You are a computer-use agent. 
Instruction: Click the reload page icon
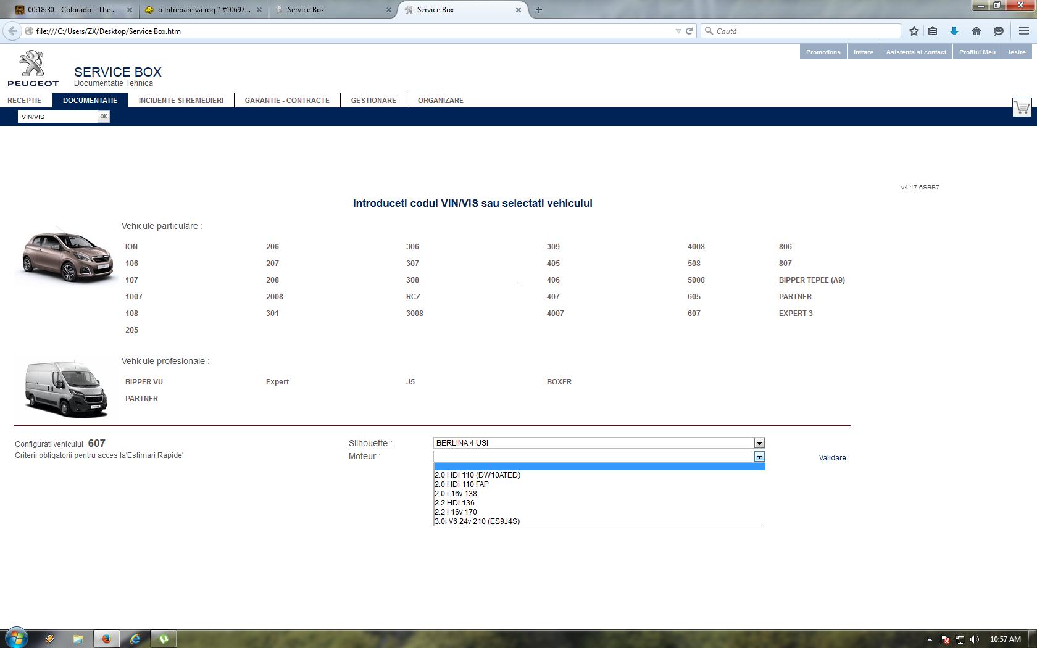(x=689, y=31)
